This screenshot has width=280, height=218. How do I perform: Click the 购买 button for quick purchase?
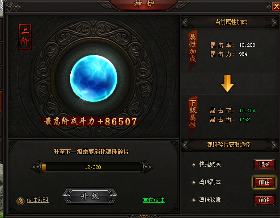[264, 165]
